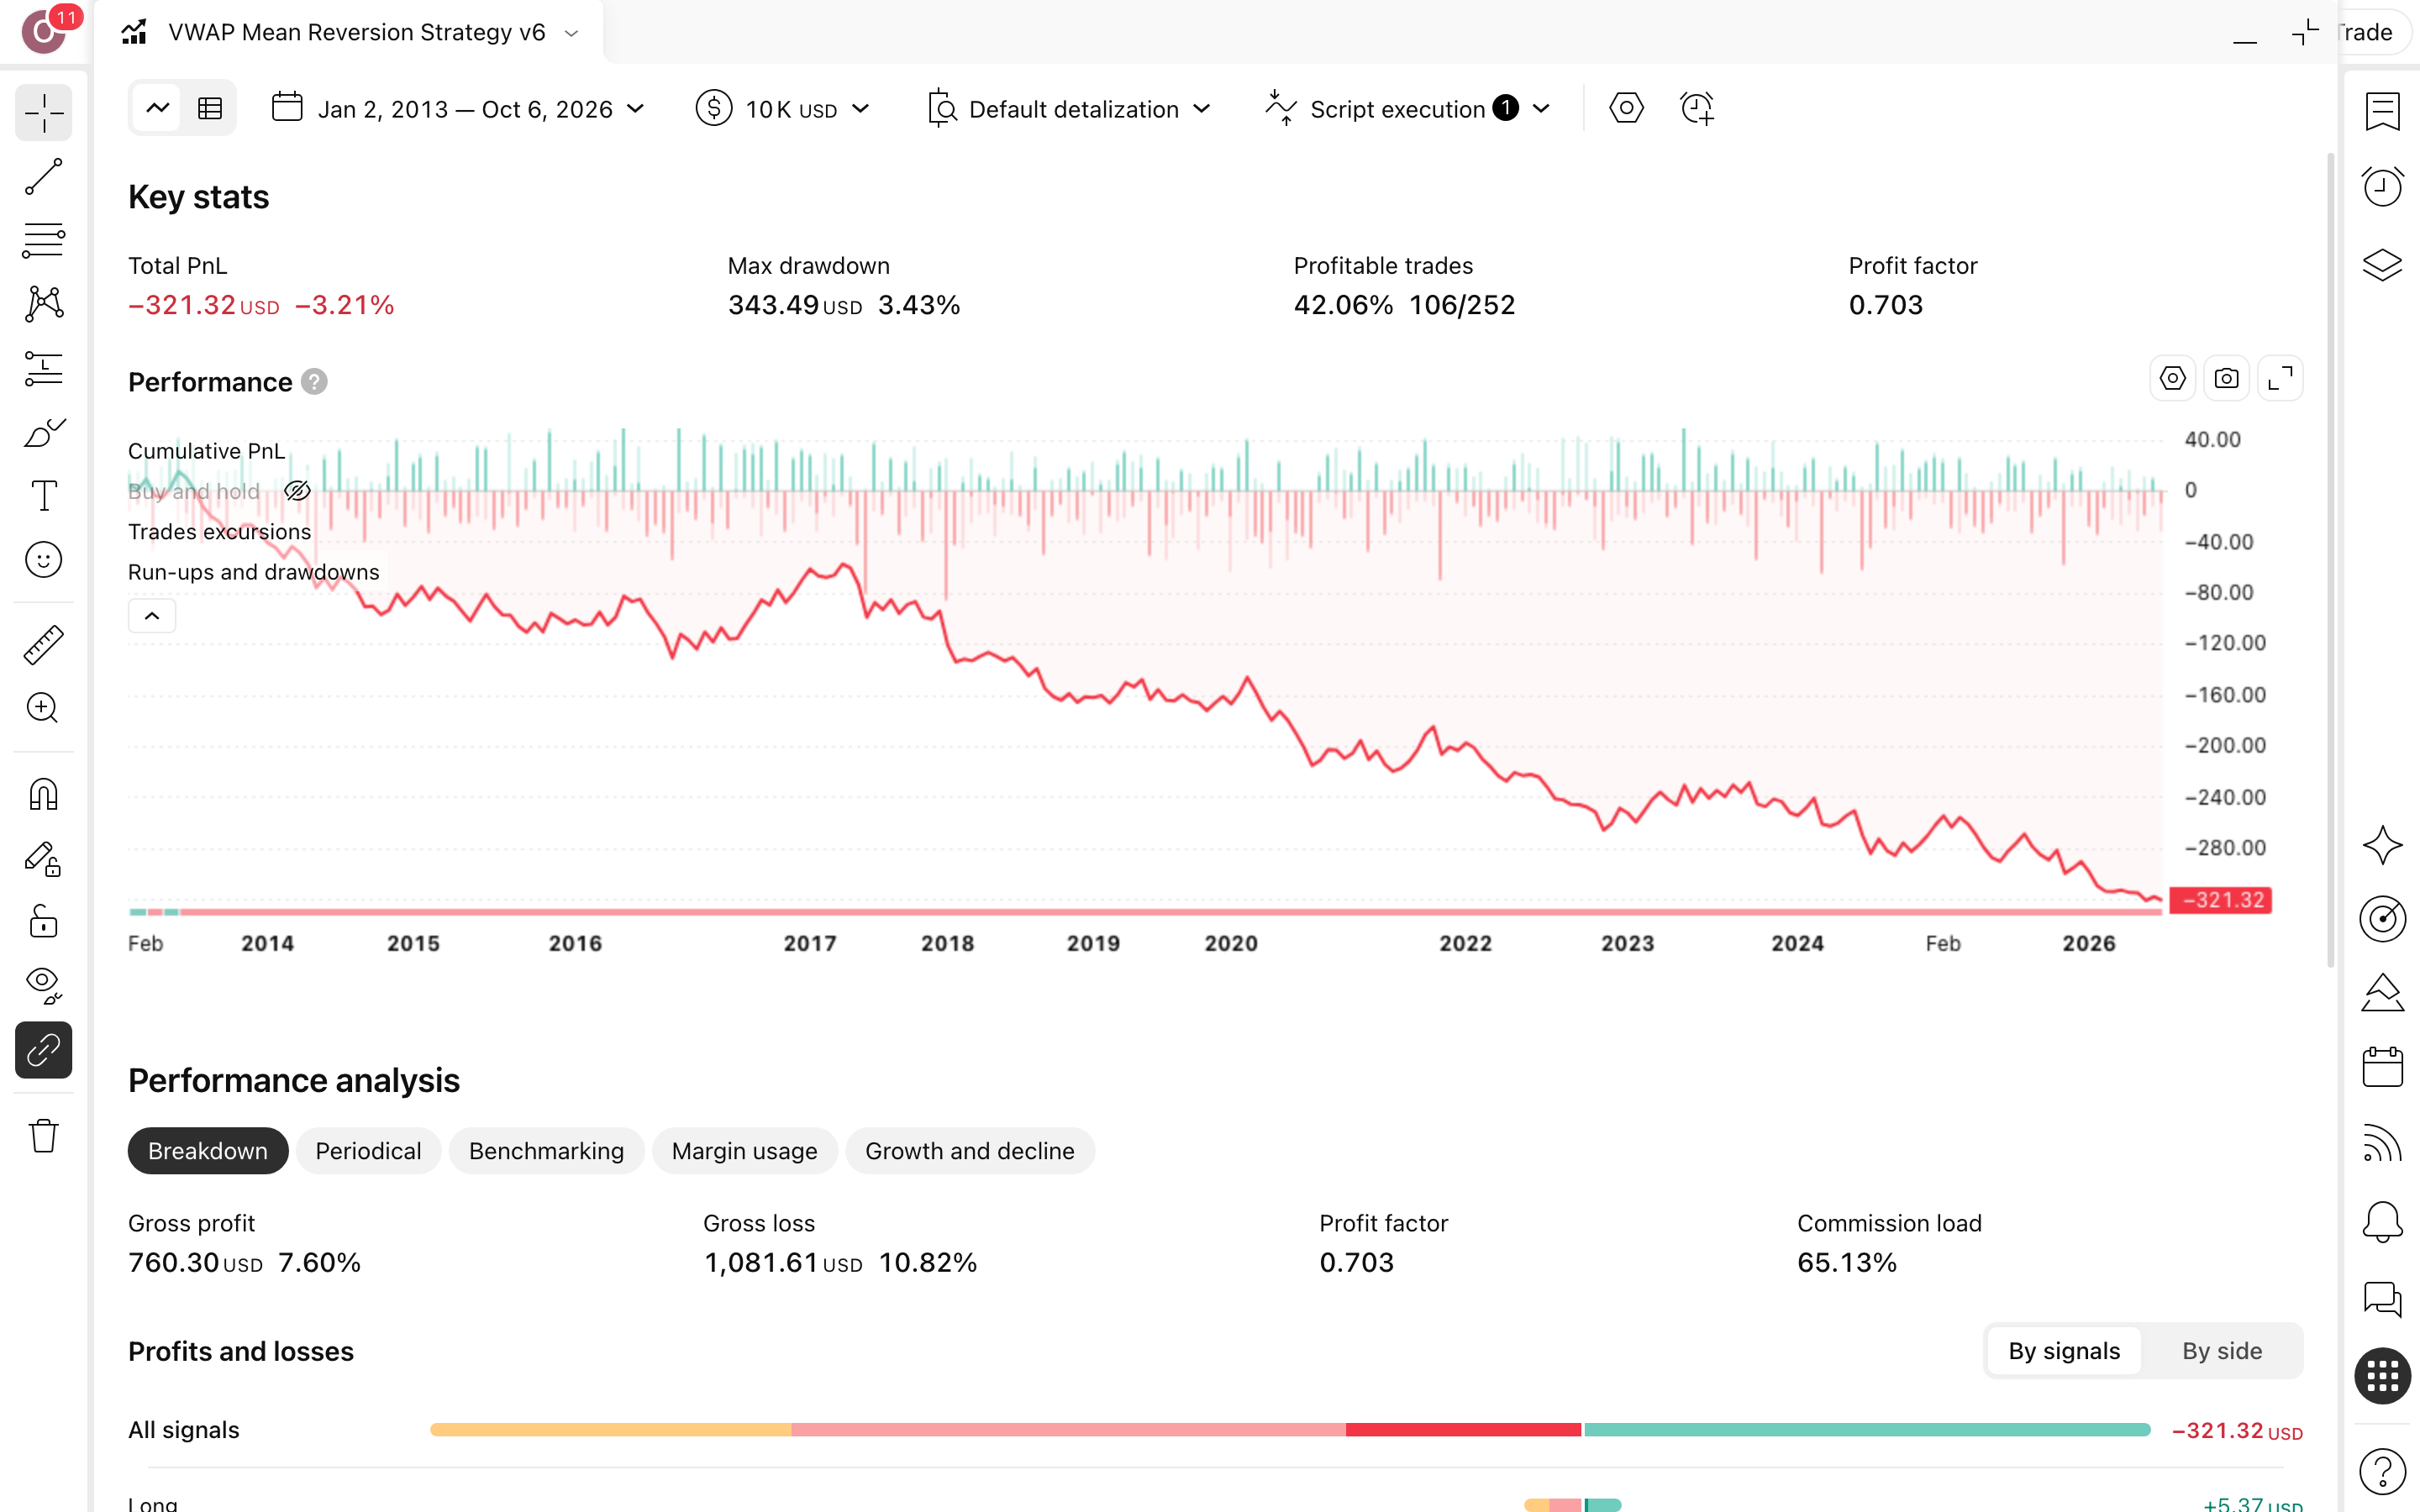Toggle the drawings link sync button

(44, 1050)
